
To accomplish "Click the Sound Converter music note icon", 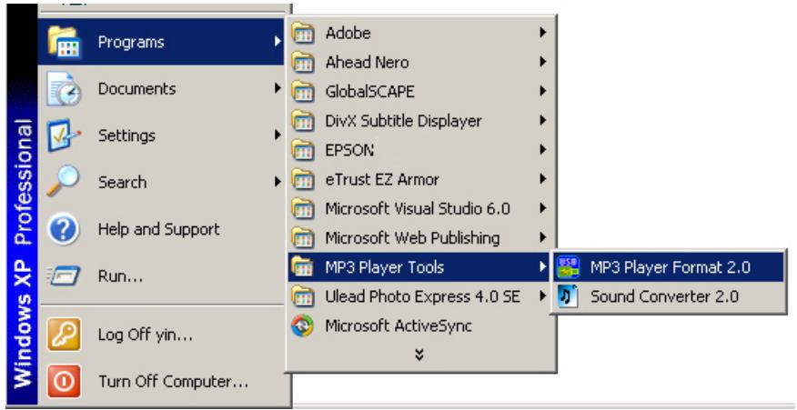I will [x=568, y=296].
